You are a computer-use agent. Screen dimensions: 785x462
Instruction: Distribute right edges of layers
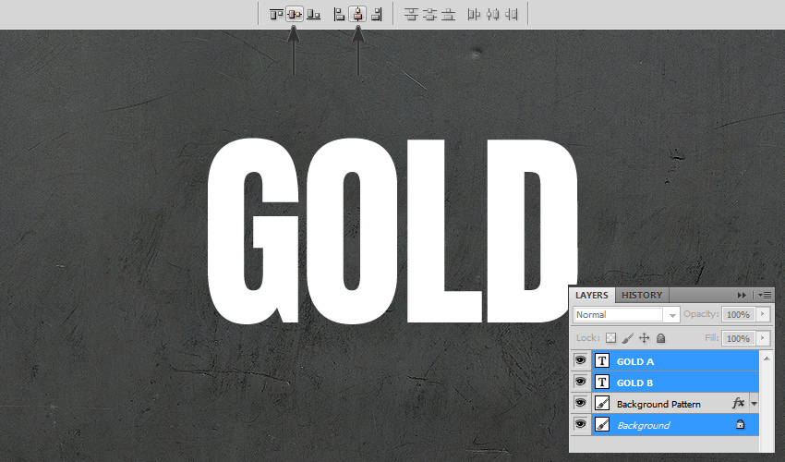(511, 15)
